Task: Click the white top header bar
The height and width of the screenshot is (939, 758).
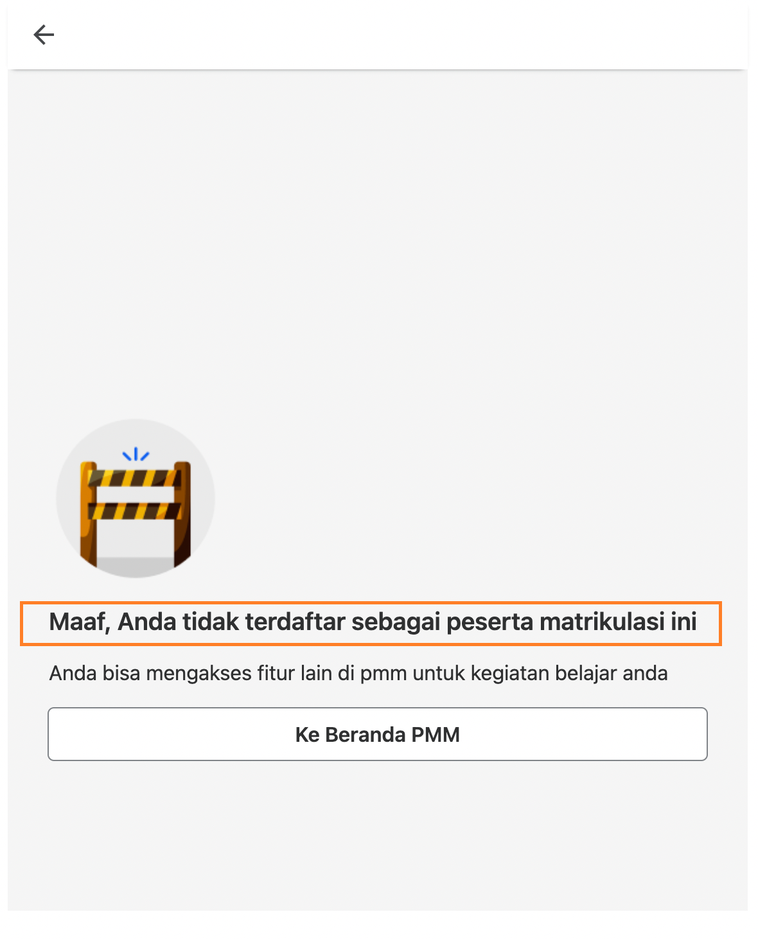Action: click(x=378, y=35)
